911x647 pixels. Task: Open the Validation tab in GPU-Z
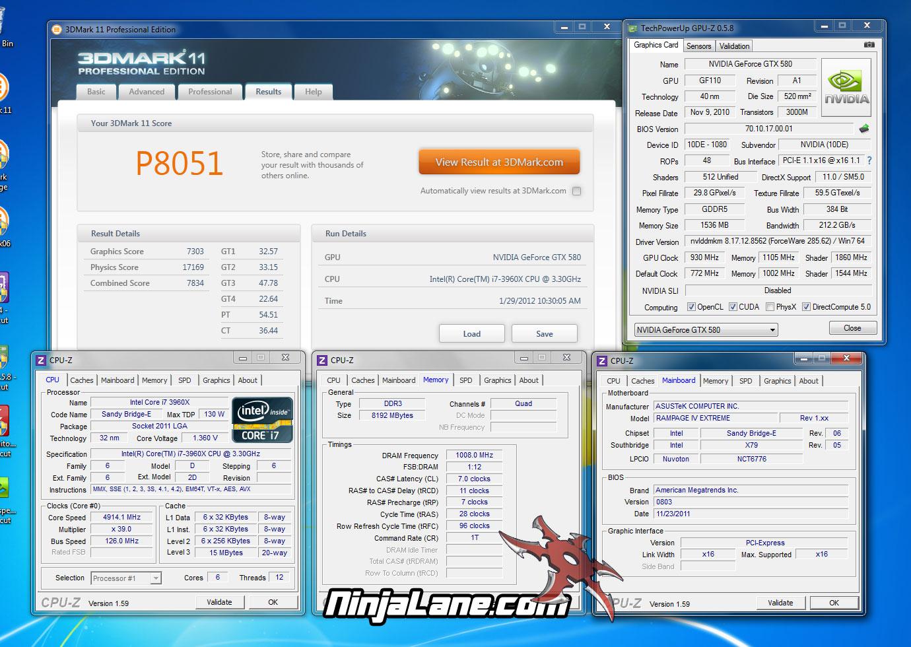click(734, 46)
